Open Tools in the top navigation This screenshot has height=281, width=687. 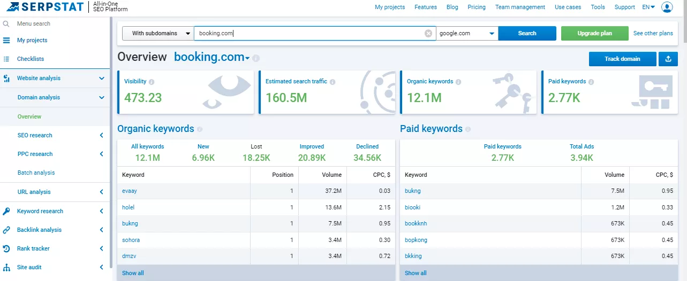[x=598, y=7]
